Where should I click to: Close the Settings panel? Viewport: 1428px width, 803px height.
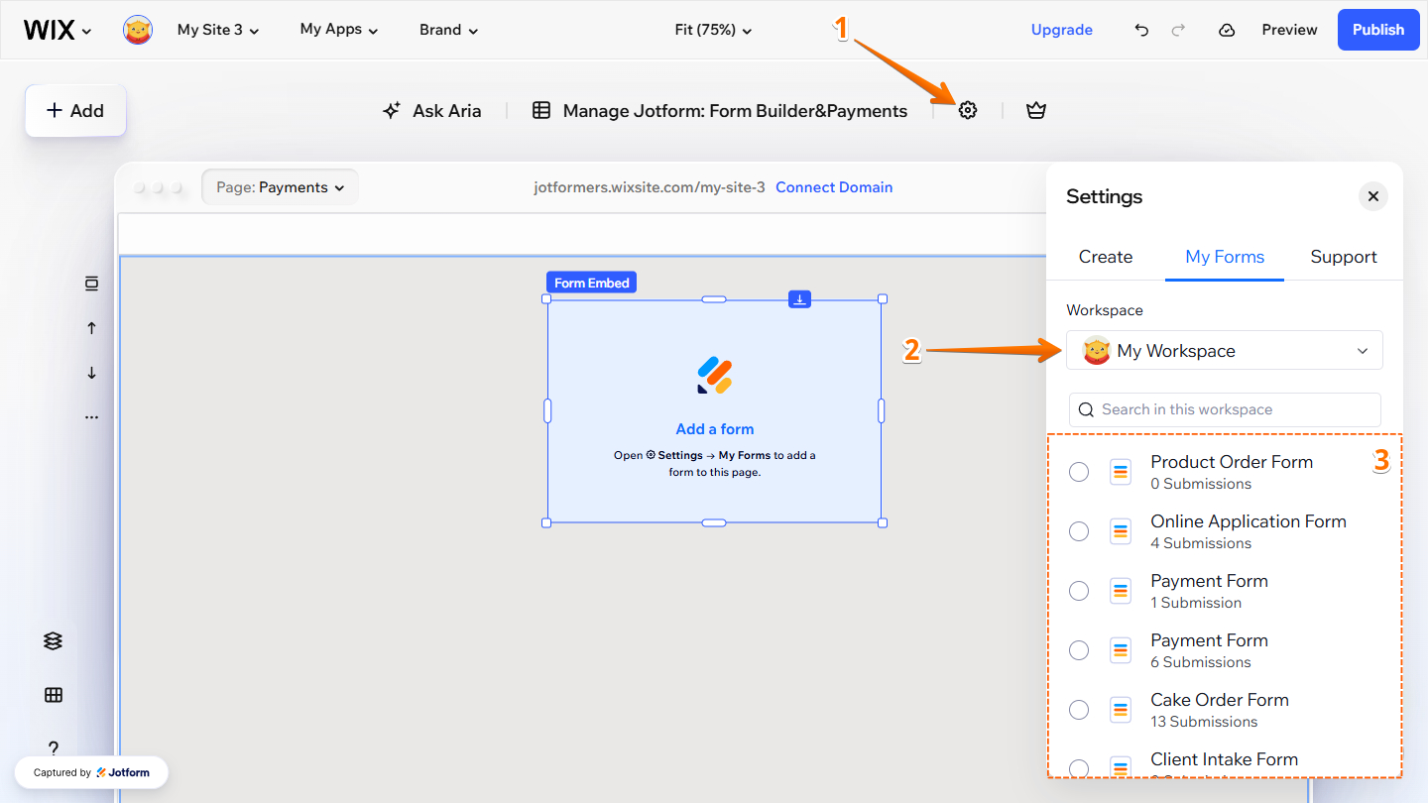[x=1373, y=196]
